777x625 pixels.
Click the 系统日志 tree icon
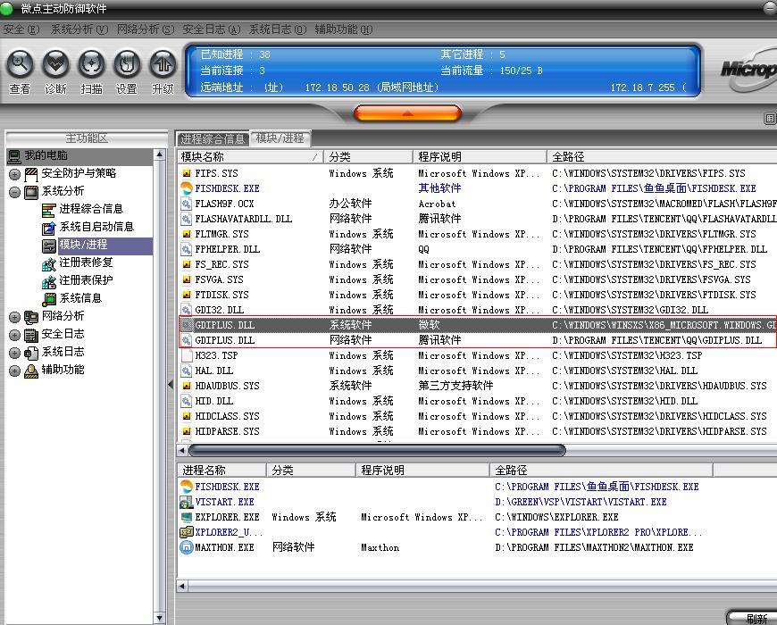point(31,352)
